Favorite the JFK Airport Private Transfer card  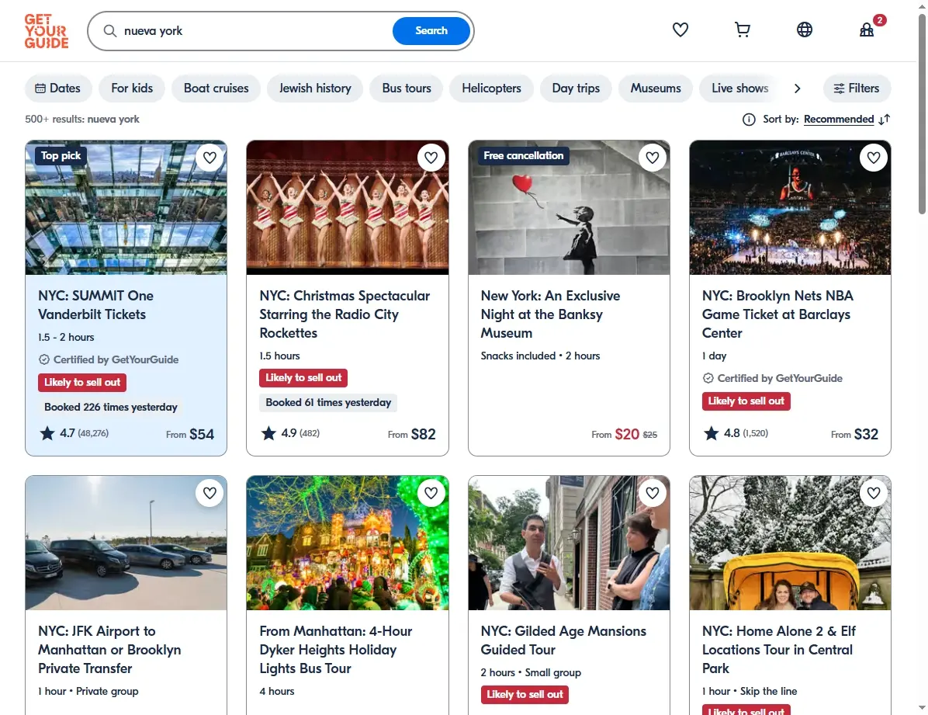[209, 493]
